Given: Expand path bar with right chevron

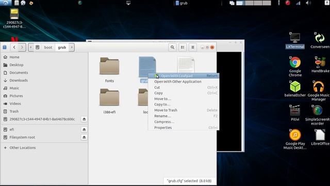Looking at the screenshot, I should tap(72, 47).
